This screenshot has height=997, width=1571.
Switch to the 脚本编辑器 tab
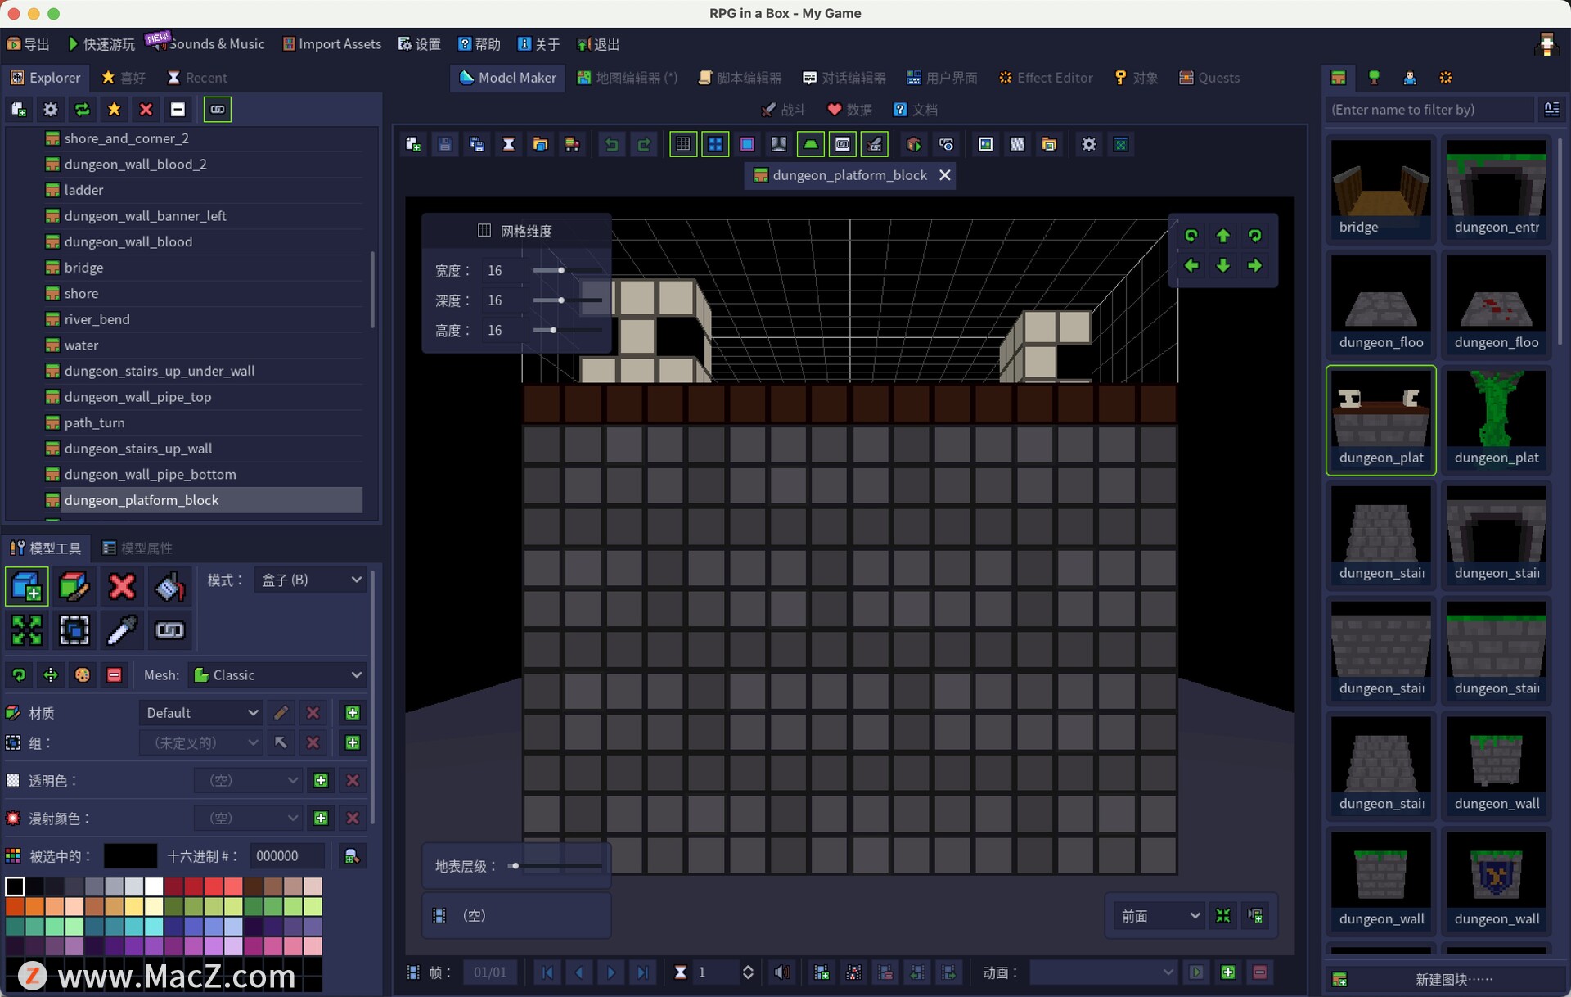tap(740, 78)
